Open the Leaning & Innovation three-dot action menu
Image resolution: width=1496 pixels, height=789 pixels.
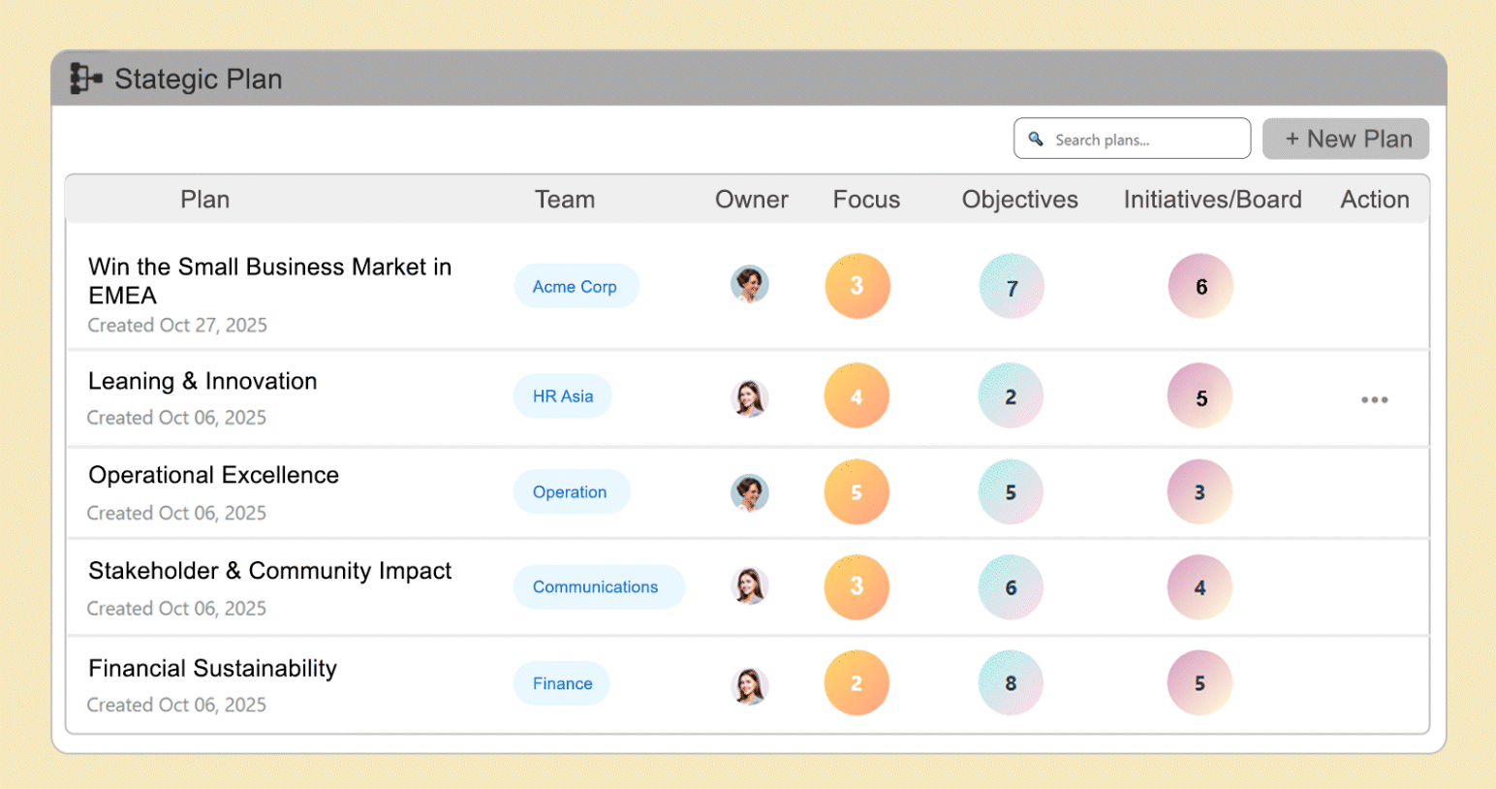[x=1374, y=399]
